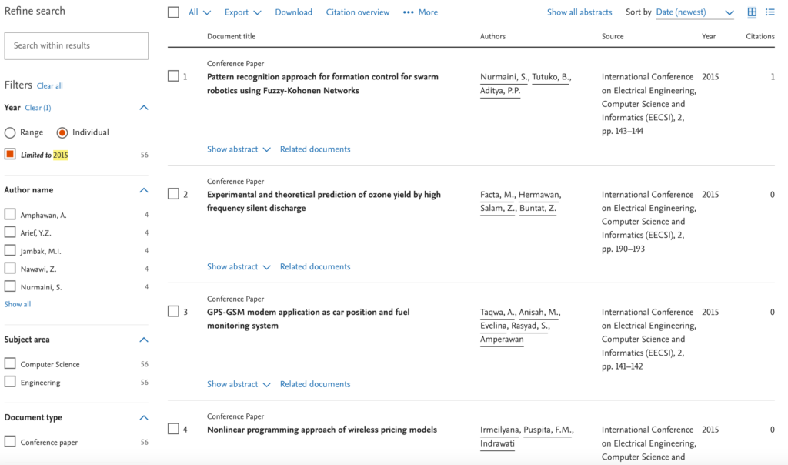Select result 2 checkbox
Viewport: 788px width, 465px height.
[x=173, y=194]
